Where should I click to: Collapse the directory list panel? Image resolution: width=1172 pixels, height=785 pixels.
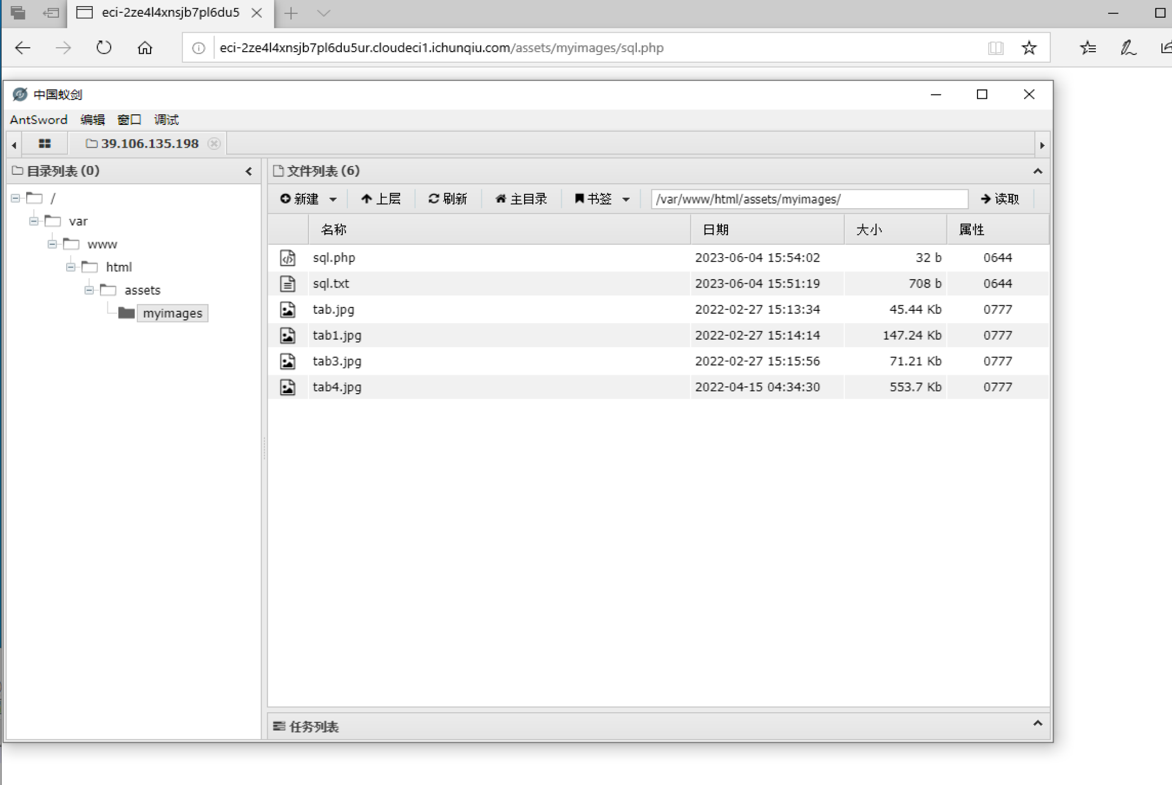tap(248, 172)
